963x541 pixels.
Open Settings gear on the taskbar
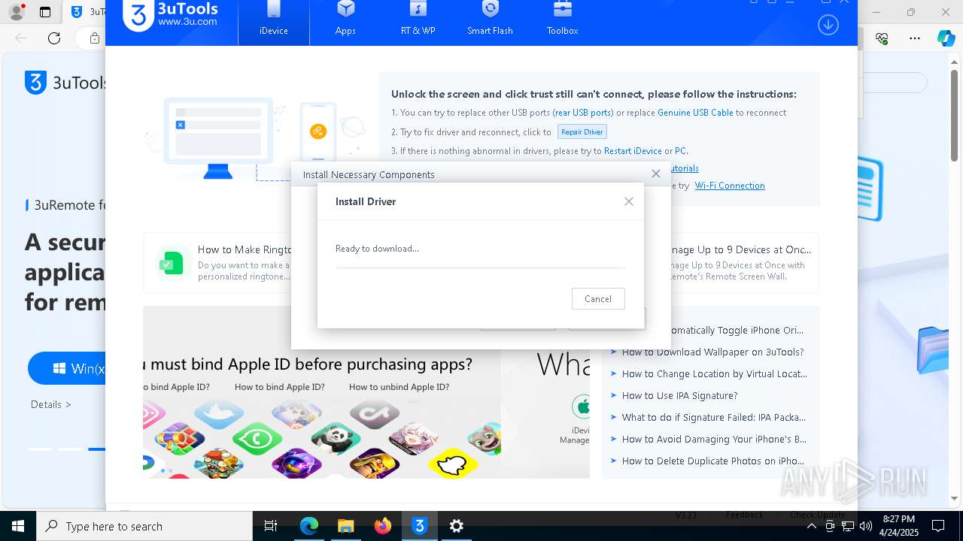(x=457, y=526)
